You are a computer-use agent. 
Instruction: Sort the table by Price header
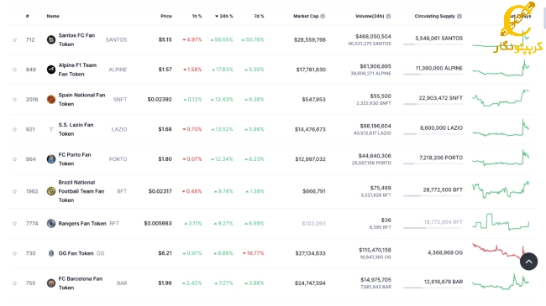166,16
